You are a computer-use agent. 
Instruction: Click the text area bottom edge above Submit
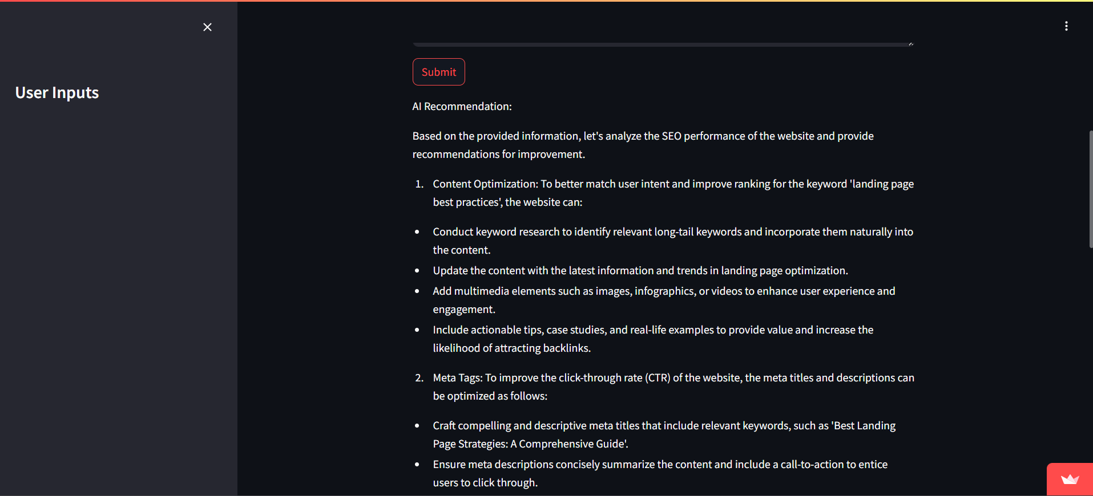point(662,44)
